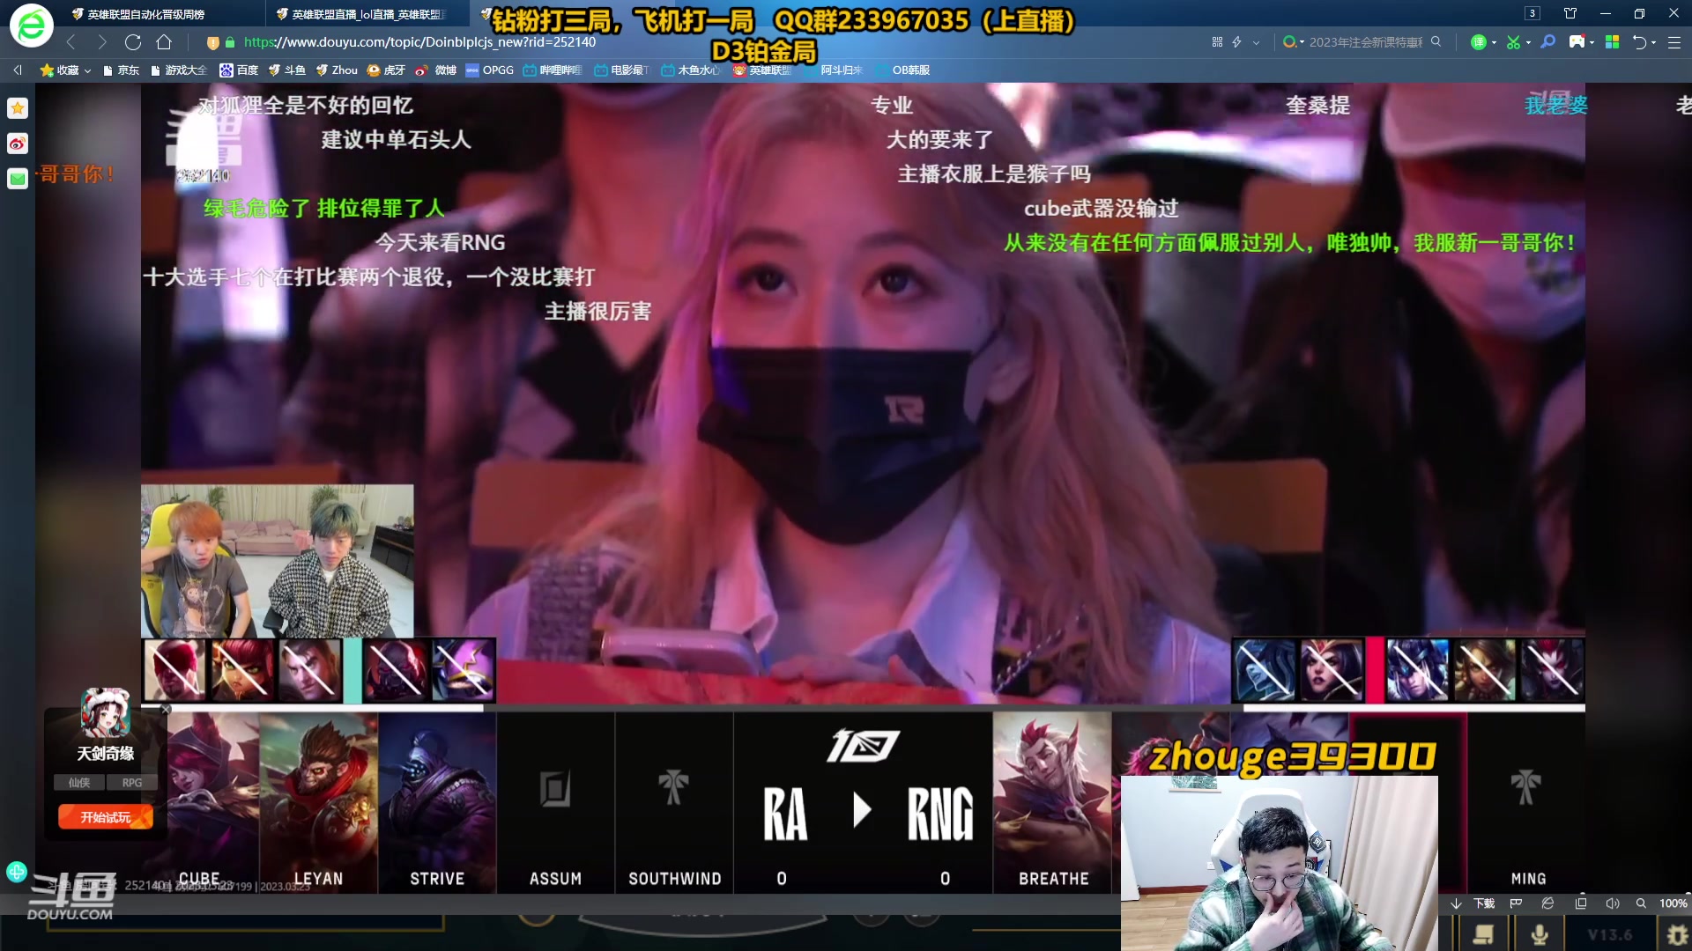Viewport: 1692px width, 951px height.
Task: Open the 阿斗归来 bookmark
Action: 833,70
